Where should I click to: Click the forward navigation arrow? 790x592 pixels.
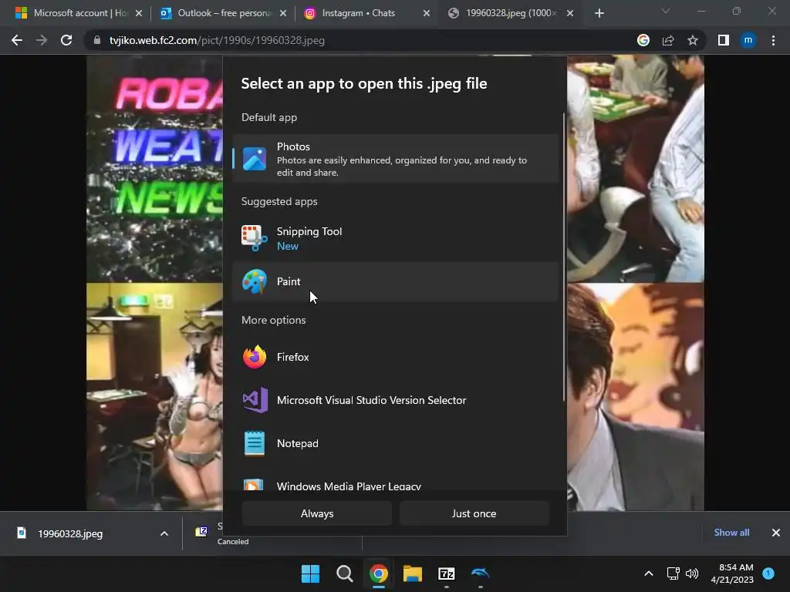42,40
